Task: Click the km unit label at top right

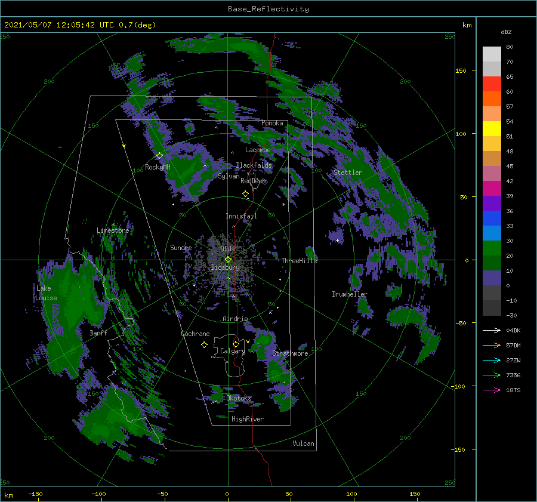Action: coord(467,25)
